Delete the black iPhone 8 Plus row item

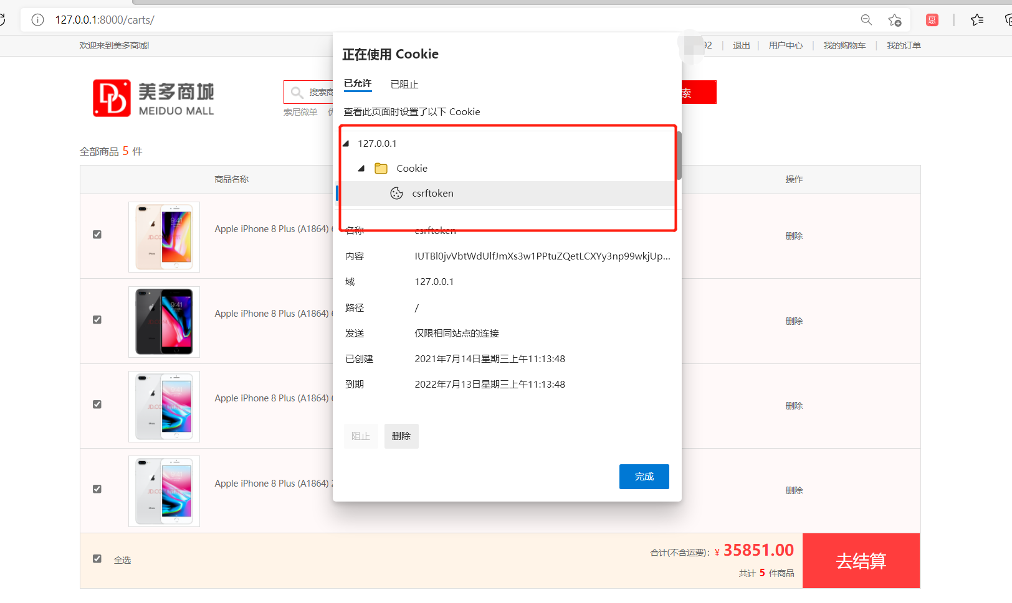point(794,321)
